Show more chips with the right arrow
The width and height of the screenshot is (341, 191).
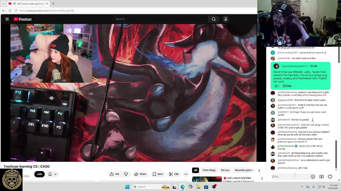pyautogui.click(x=259, y=170)
